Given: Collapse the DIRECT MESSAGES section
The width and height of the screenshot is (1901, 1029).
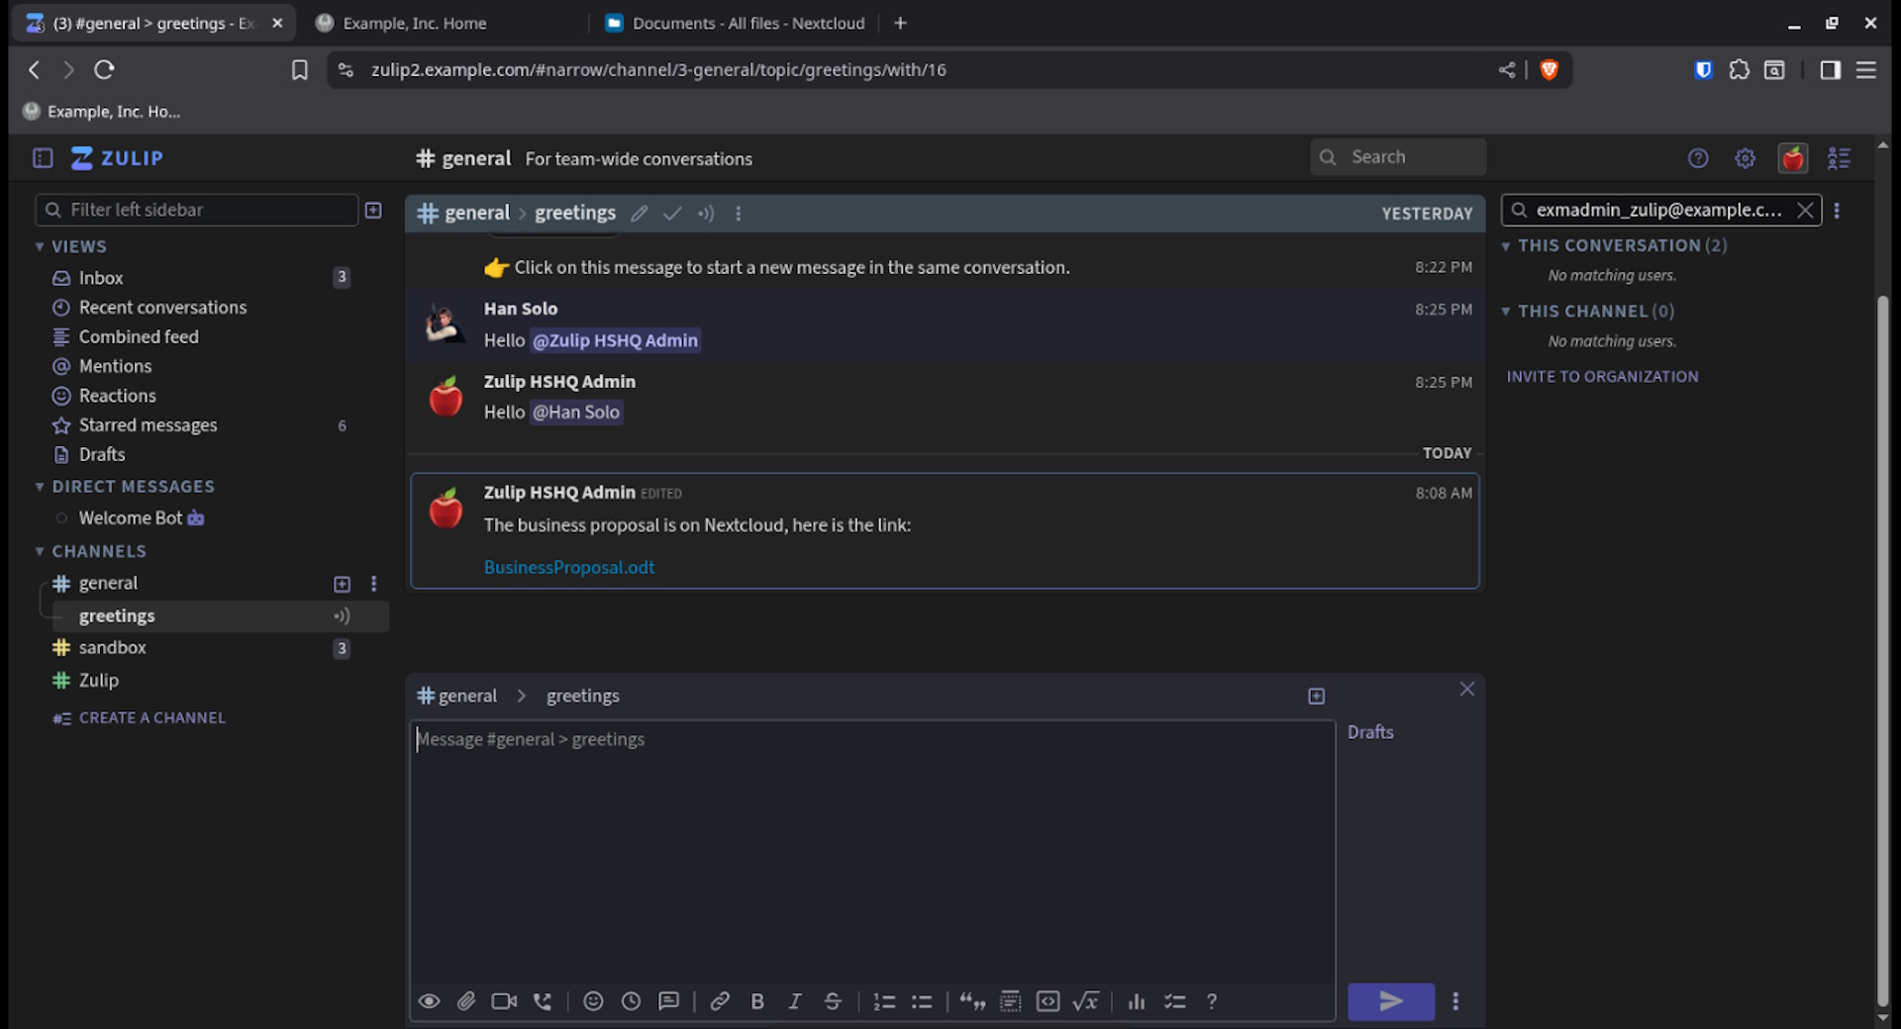Looking at the screenshot, I should pyautogui.click(x=40, y=487).
